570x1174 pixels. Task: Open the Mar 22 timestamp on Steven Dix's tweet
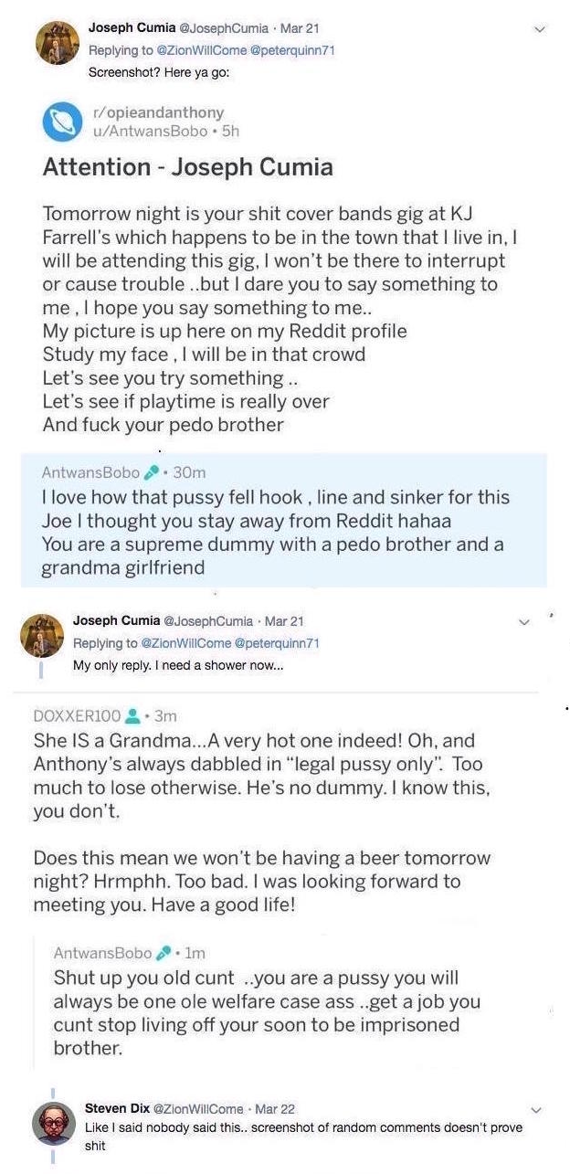pyautogui.click(x=274, y=1109)
